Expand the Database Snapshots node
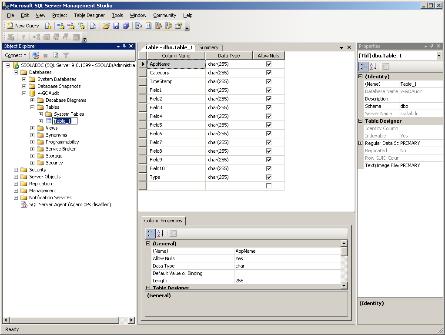Image resolution: width=445 pixels, height=335 pixels. click(24, 86)
